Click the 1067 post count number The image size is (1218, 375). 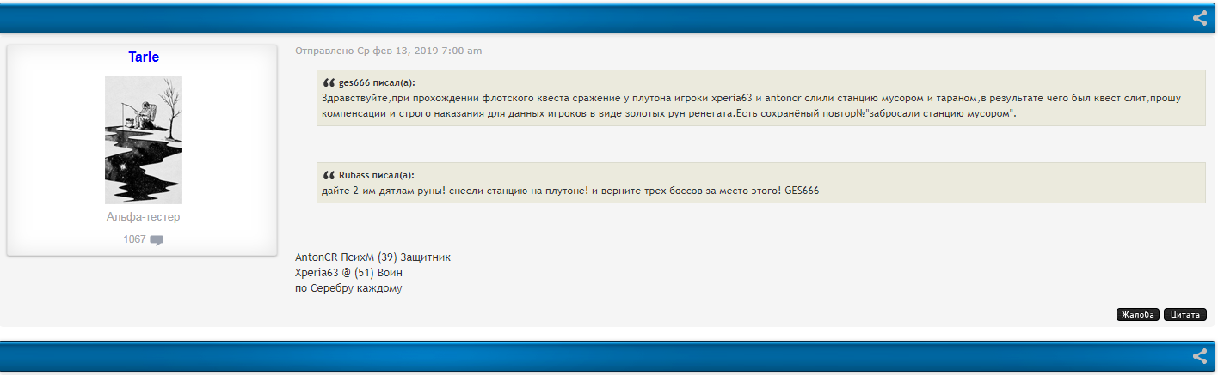point(134,239)
